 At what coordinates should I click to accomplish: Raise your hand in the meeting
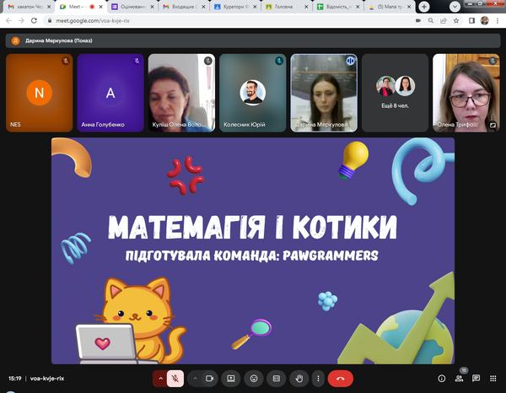[298, 379]
